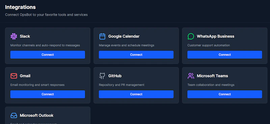Click the WhatsApp Business chat bubble icon

point(191,36)
